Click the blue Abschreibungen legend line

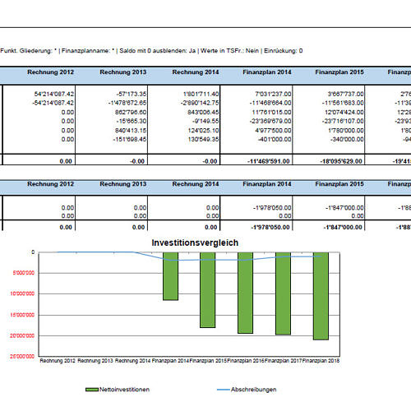(224, 390)
